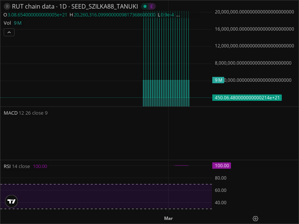Select the MACD 12 26 close 9 legend

pos(25,113)
